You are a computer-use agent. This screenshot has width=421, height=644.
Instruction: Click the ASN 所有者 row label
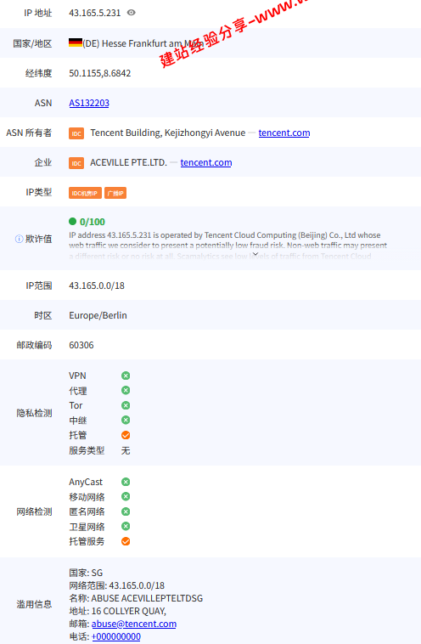[x=29, y=133]
